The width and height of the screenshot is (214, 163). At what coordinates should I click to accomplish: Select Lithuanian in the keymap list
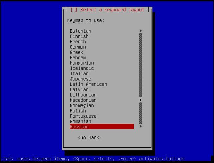tap(83, 95)
